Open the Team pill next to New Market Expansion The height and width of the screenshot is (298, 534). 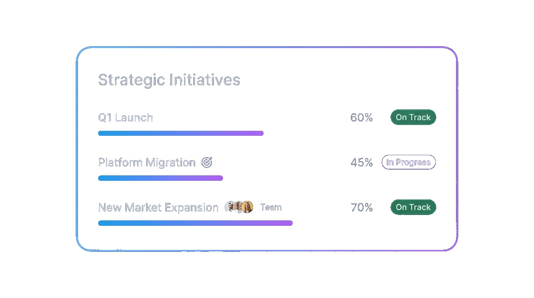[271, 207]
